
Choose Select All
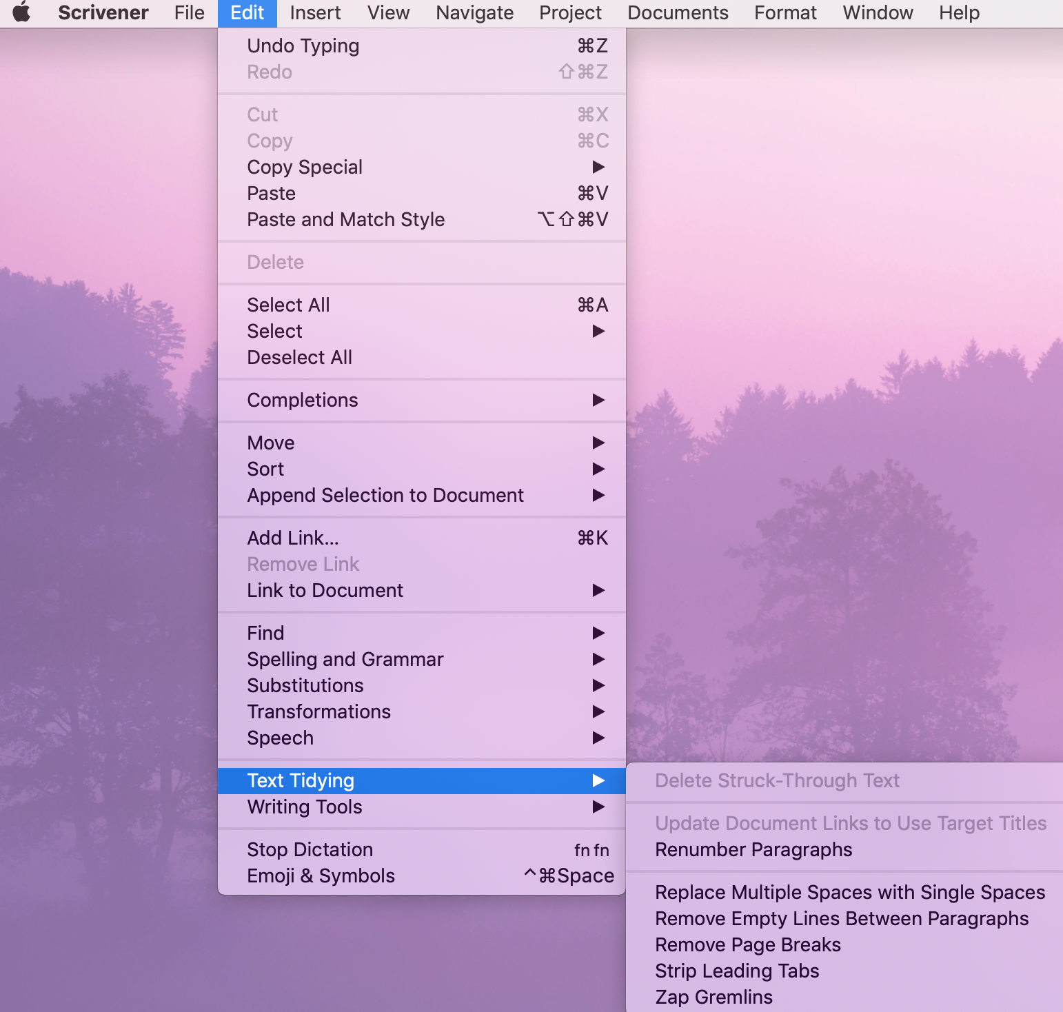click(x=422, y=305)
